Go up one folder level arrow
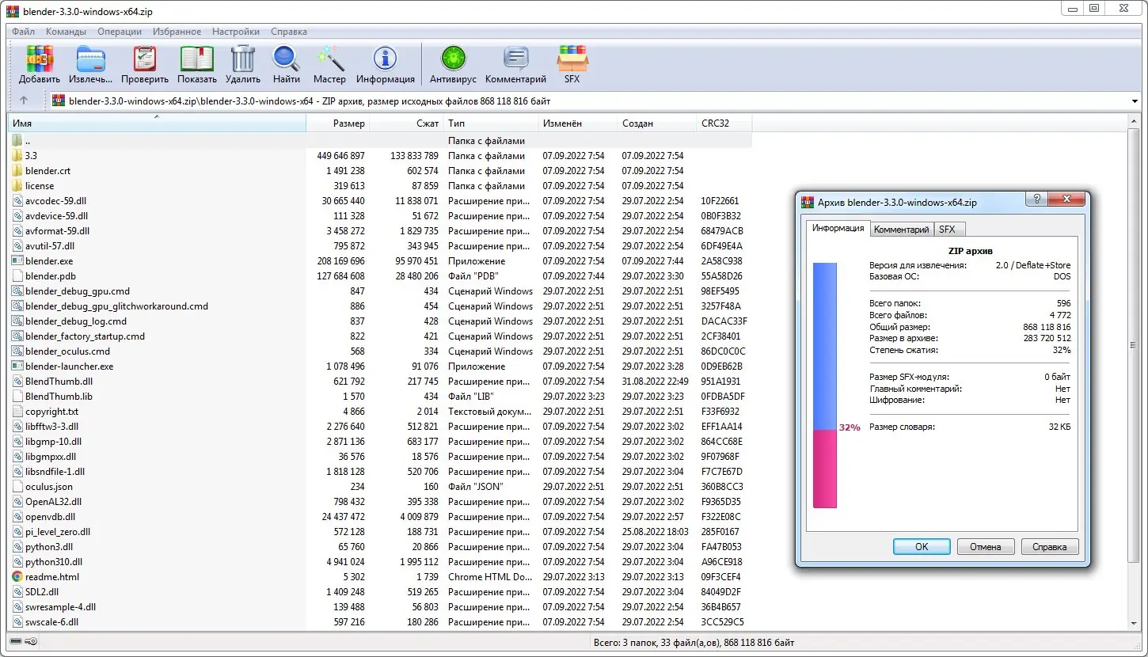The image size is (1148, 657). 24,101
